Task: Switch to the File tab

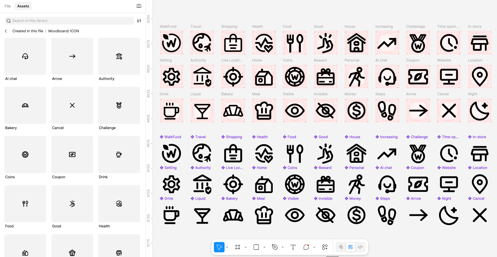Action: point(8,6)
